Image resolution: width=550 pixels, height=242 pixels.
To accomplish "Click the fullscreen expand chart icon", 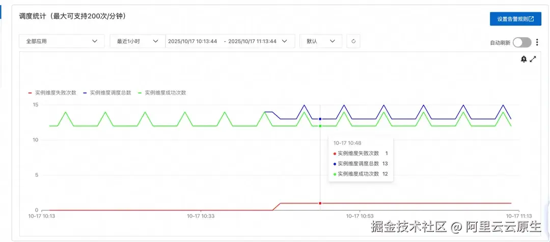I will pos(533,59).
